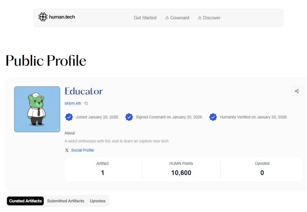Select the Curated Artifacts tab
This screenshot has width=307, height=212.
[25, 201]
